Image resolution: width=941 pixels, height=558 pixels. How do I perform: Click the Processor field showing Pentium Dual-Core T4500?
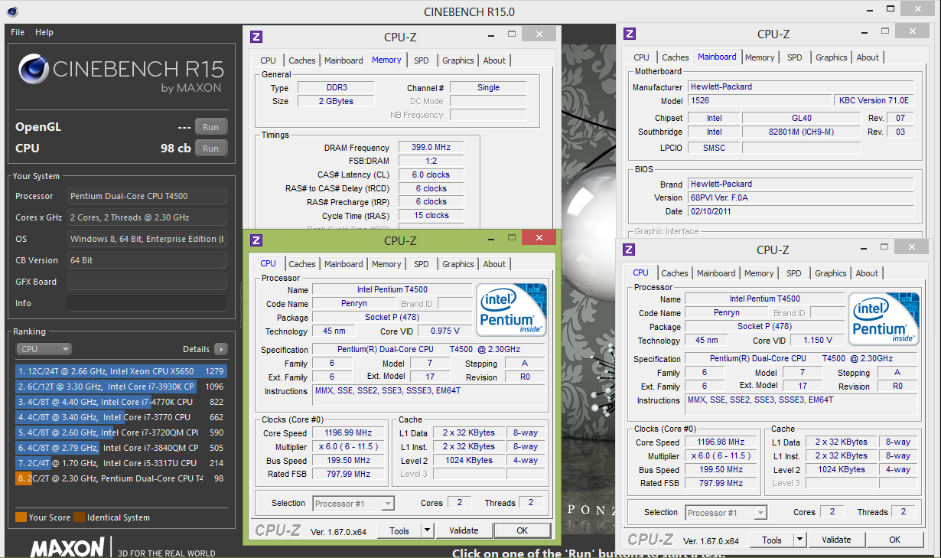pos(146,196)
